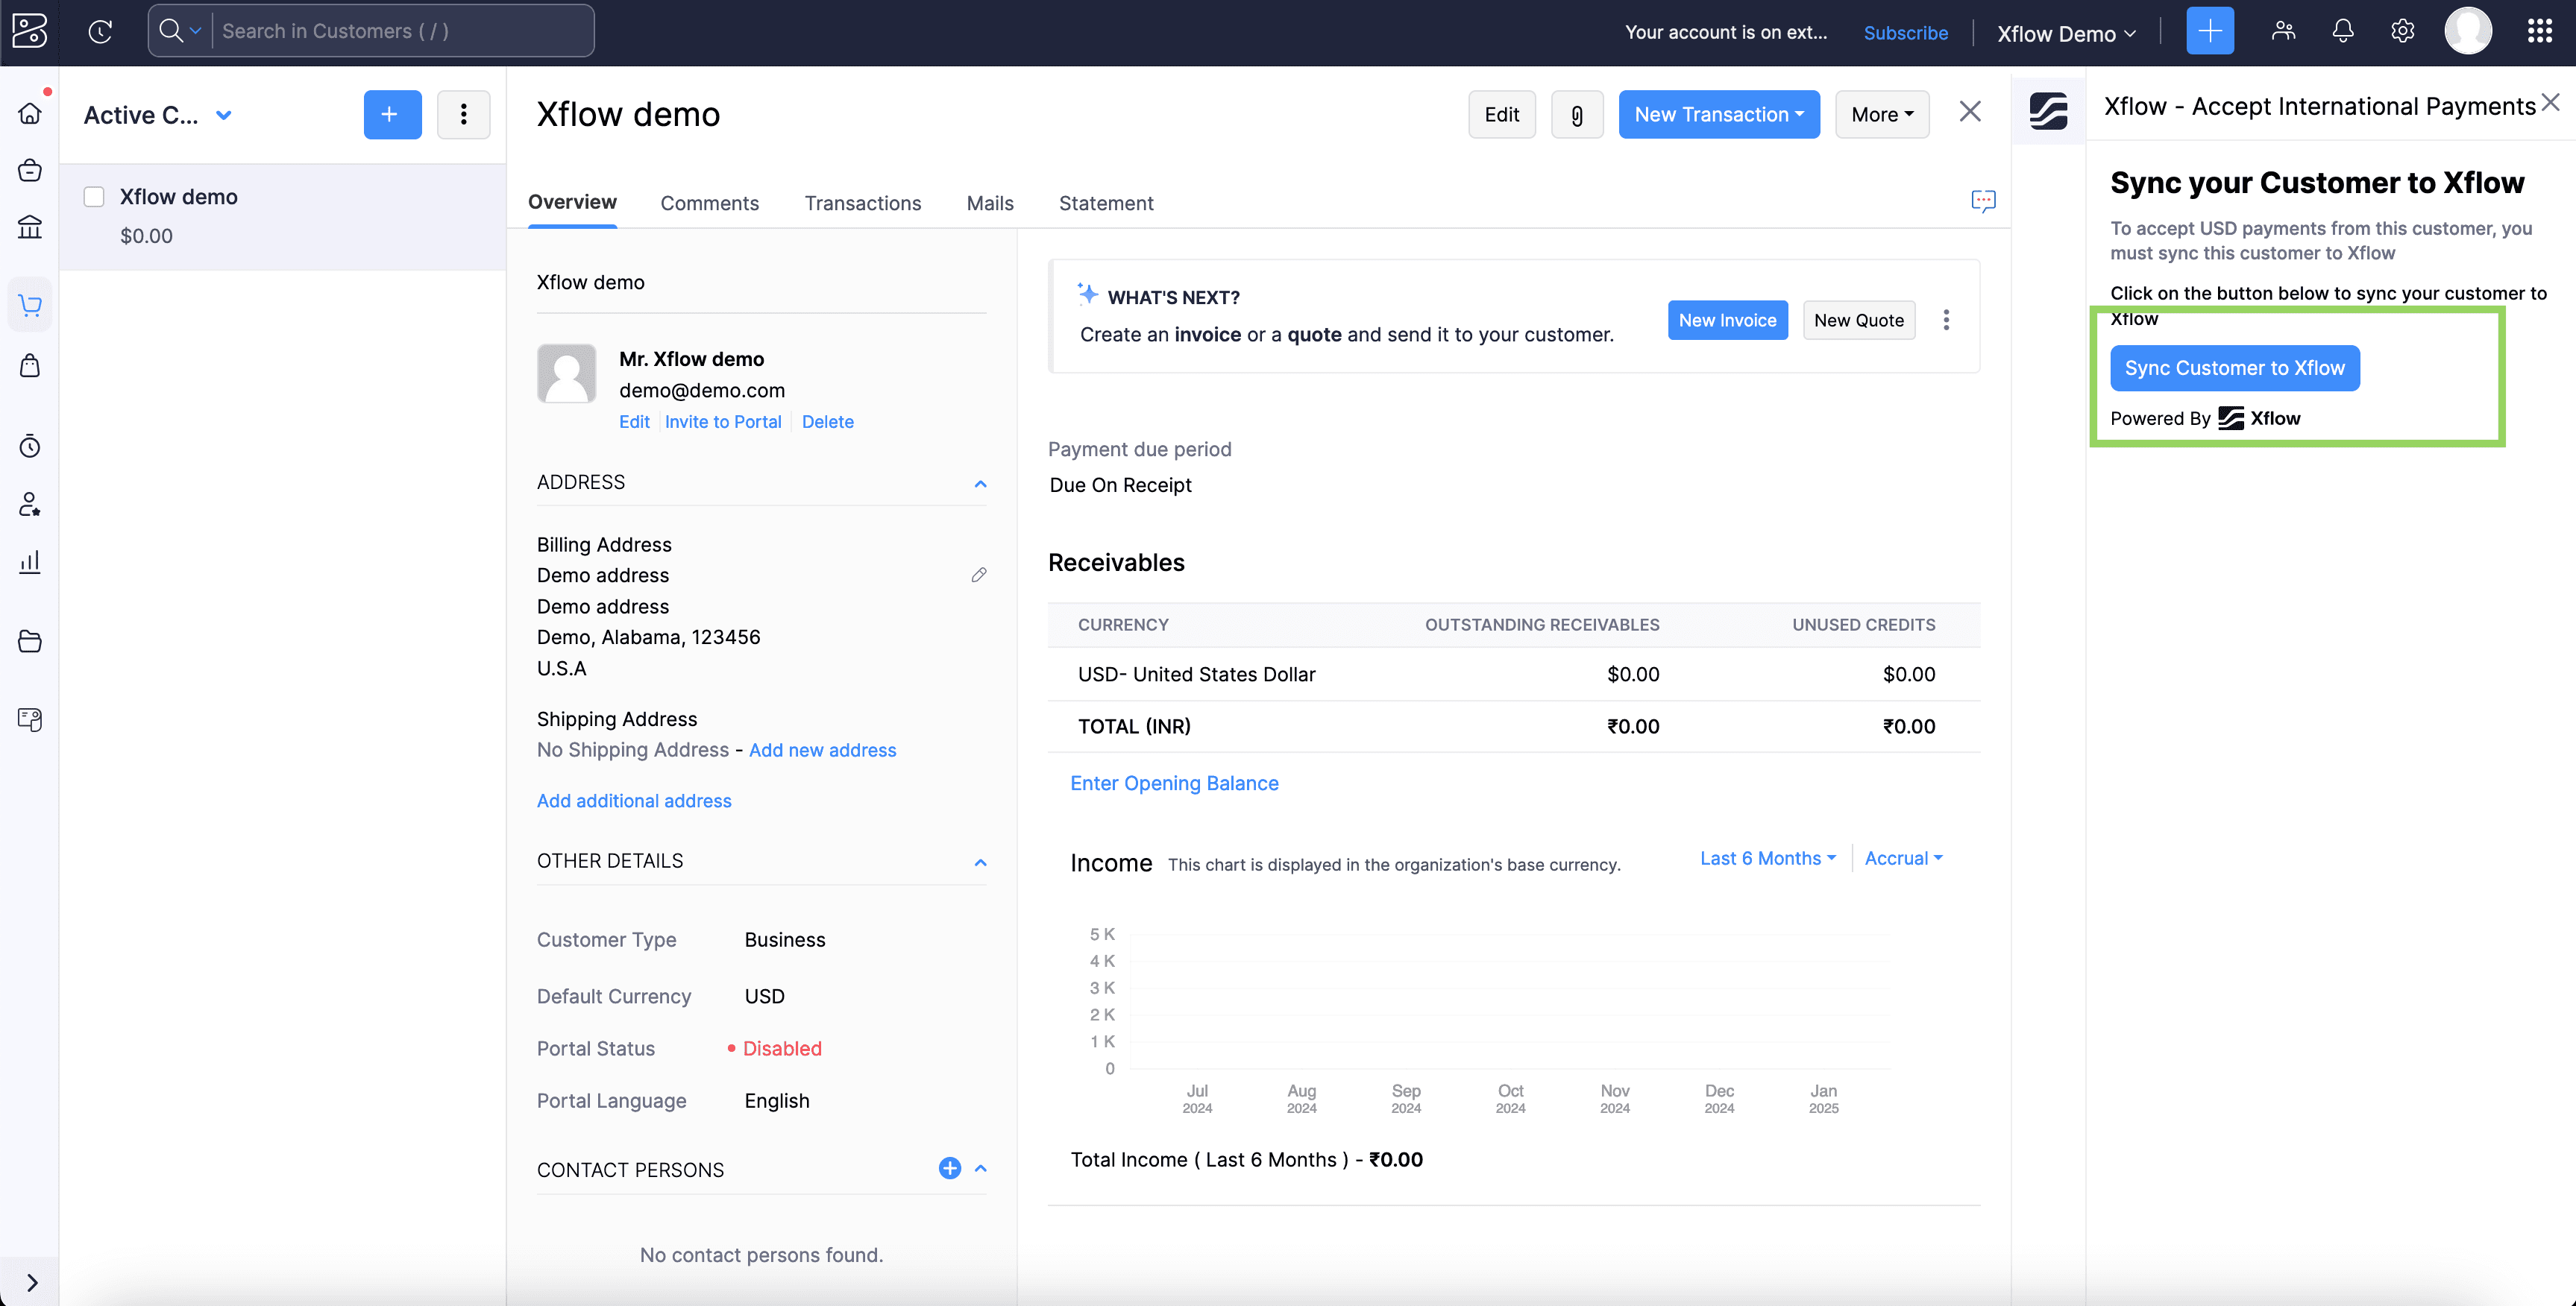This screenshot has height=1306, width=2576.
Task: Collapse the OTHER DETAILS section
Action: pos(980,862)
